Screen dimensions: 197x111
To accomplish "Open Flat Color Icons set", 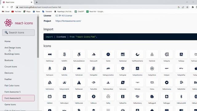I will 12,85.
